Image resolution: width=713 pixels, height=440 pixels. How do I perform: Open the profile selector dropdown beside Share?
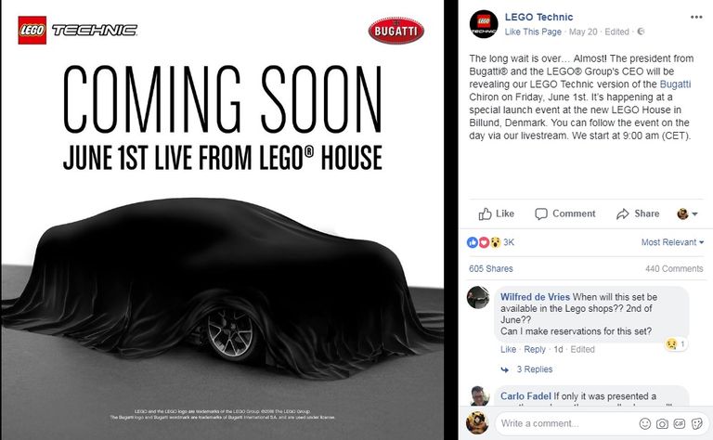[x=687, y=214]
